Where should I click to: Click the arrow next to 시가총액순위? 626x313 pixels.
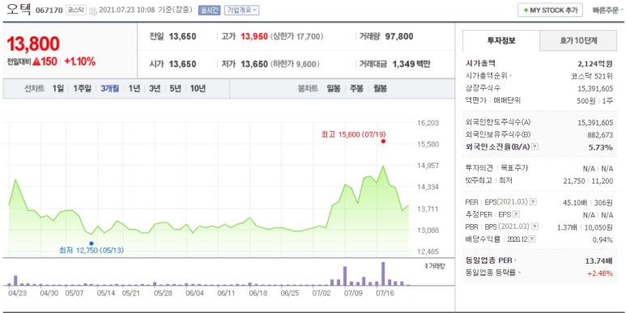pos(511,76)
